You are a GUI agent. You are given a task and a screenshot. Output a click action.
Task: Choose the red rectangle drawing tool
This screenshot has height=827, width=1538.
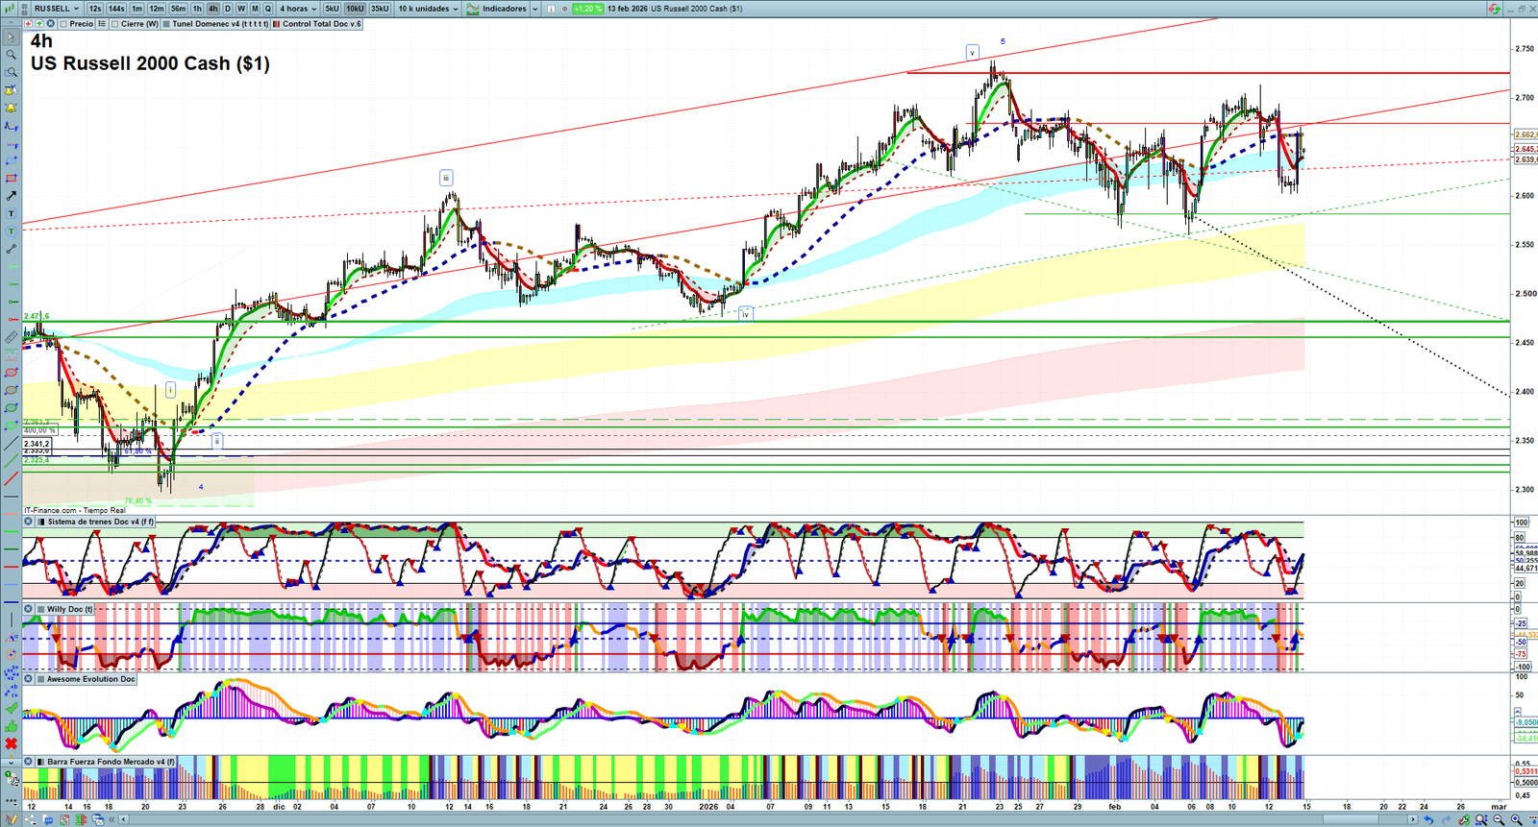12,179
